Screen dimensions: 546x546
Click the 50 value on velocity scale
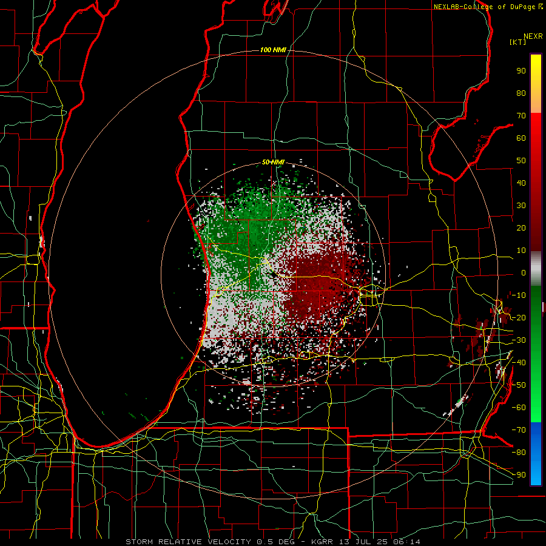pyautogui.click(x=521, y=161)
